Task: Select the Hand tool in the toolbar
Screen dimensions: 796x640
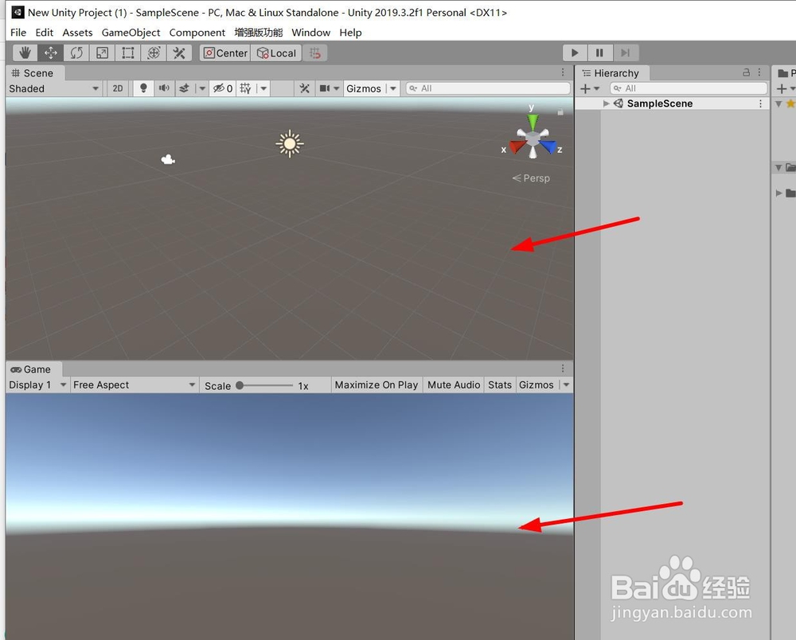Action: [25, 53]
